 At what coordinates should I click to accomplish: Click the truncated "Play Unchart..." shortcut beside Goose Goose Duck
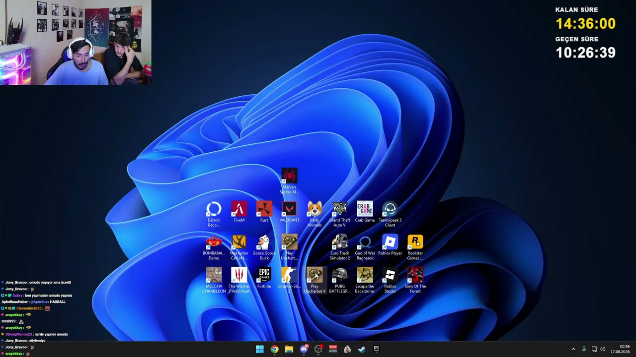coord(289,247)
